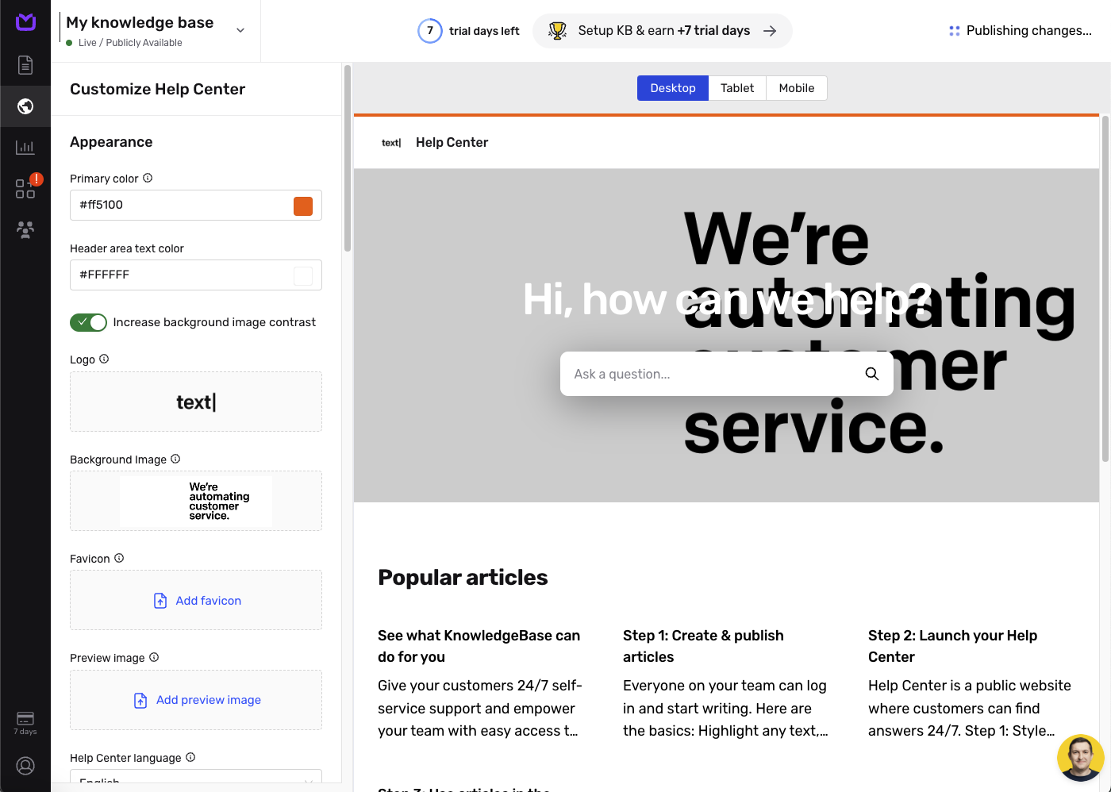Screen dimensions: 1111x792
Task: Open the Team members icon in sidebar
Action: pyautogui.click(x=25, y=230)
